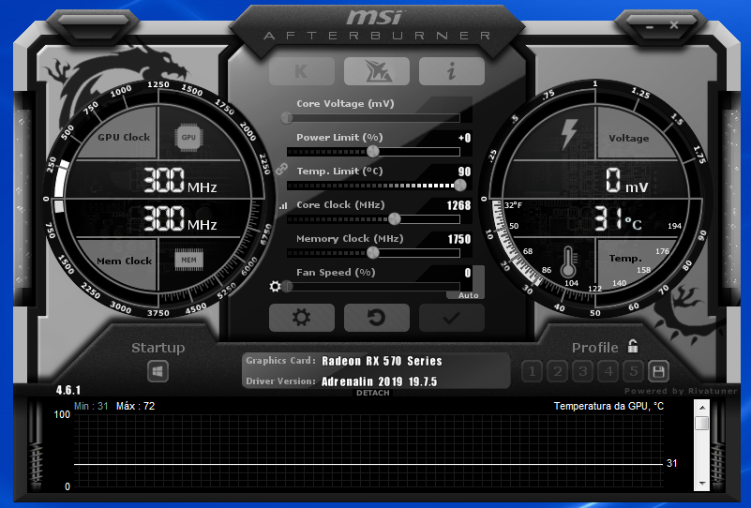The height and width of the screenshot is (508, 751).
Task: Click the monitoring graph scrollbar thumb
Action: click(x=701, y=424)
